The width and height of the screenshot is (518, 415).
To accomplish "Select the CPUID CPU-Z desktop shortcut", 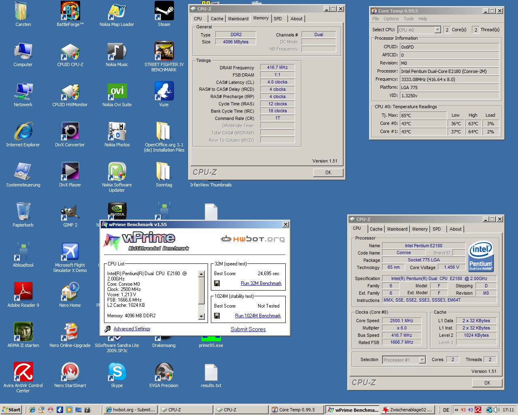I will (70, 55).
